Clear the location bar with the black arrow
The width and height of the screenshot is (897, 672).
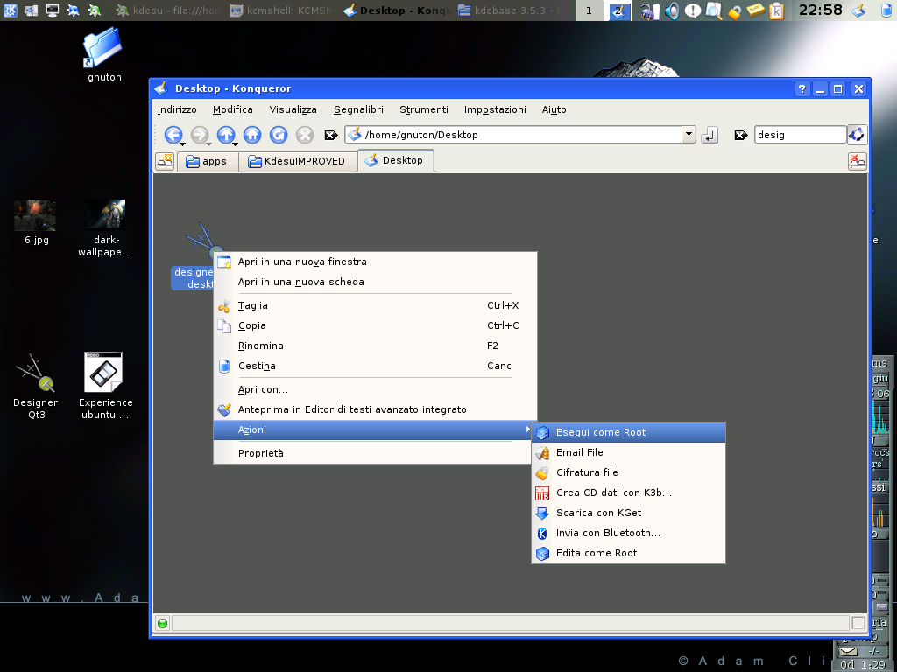(330, 135)
